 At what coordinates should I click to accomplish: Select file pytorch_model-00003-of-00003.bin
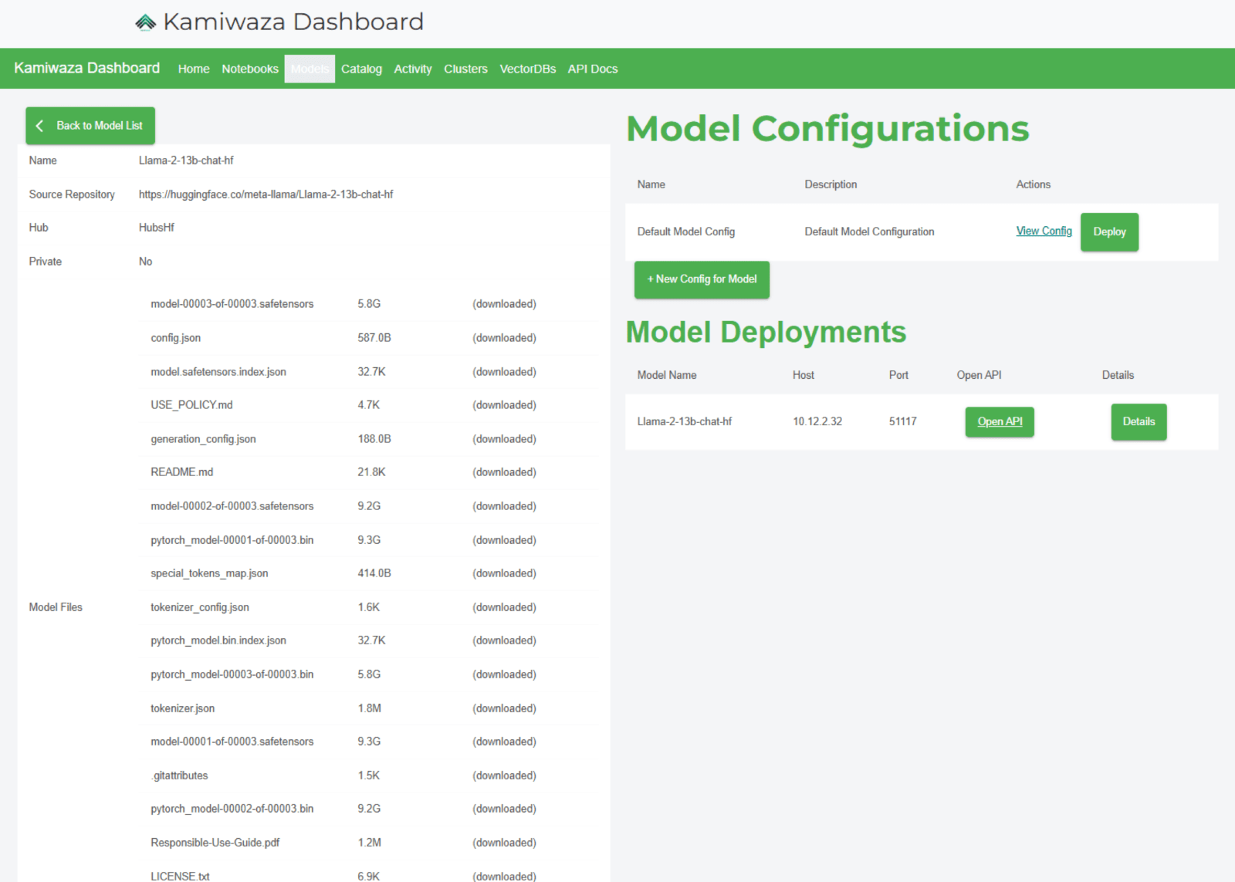232,674
